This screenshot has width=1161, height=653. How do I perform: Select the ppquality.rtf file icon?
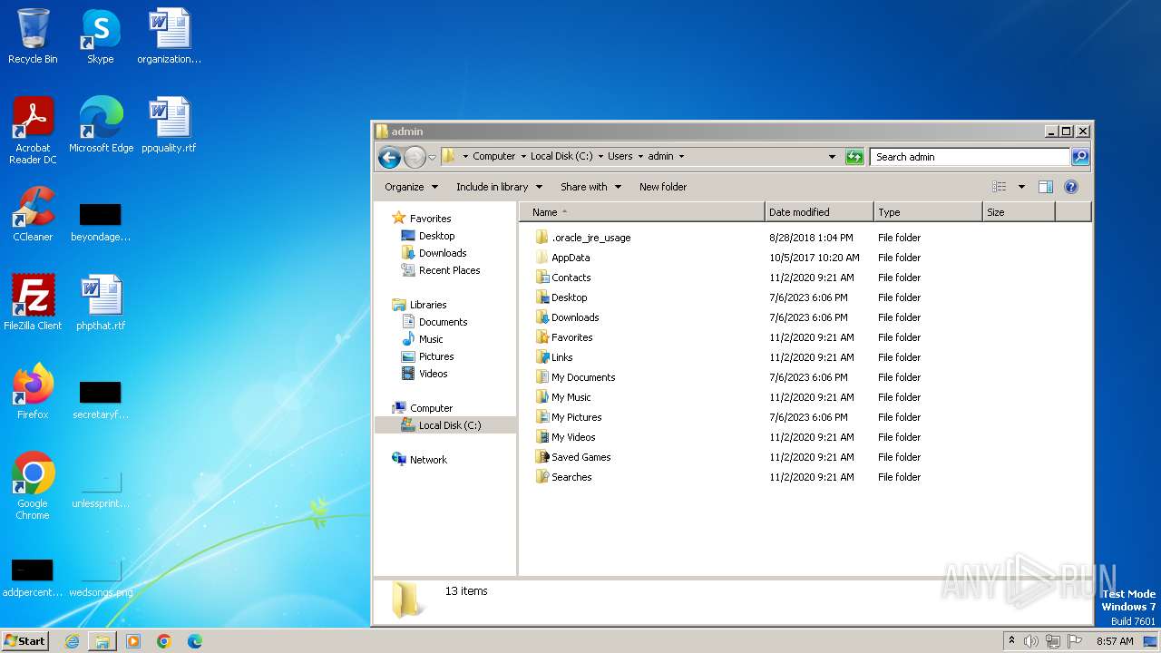pyautogui.click(x=169, y=125)
